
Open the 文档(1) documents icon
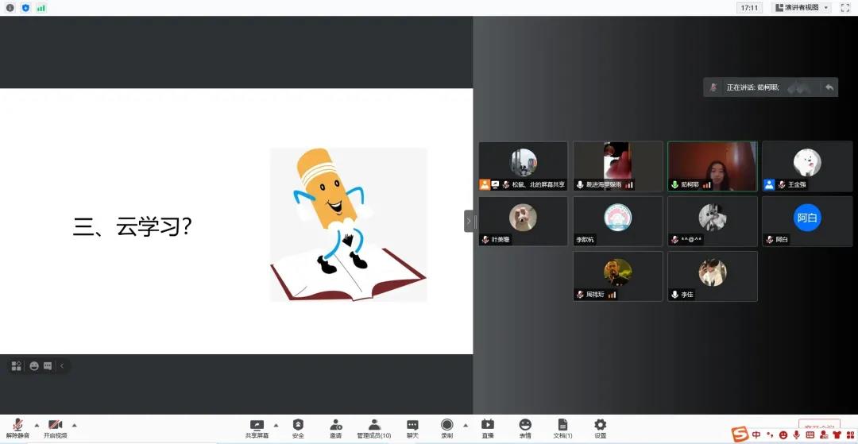coord(562,427)
